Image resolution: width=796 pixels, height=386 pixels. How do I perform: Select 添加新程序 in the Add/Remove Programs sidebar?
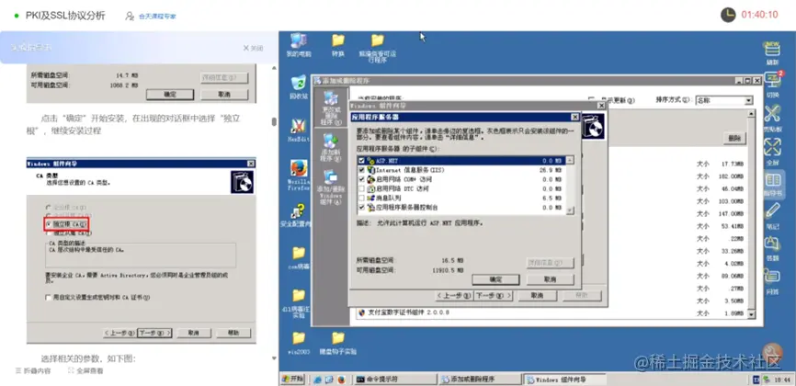(x=330, y=147)
